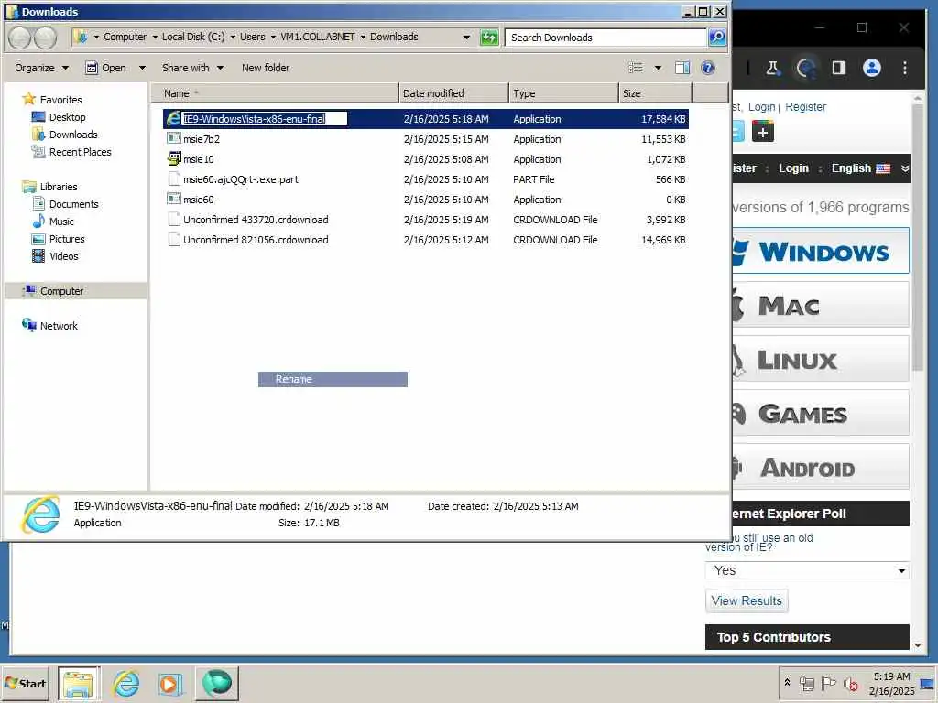Viewport: 938px width, 703px height.
Task: Sort files by the Name column
Action: coord(274,93)
